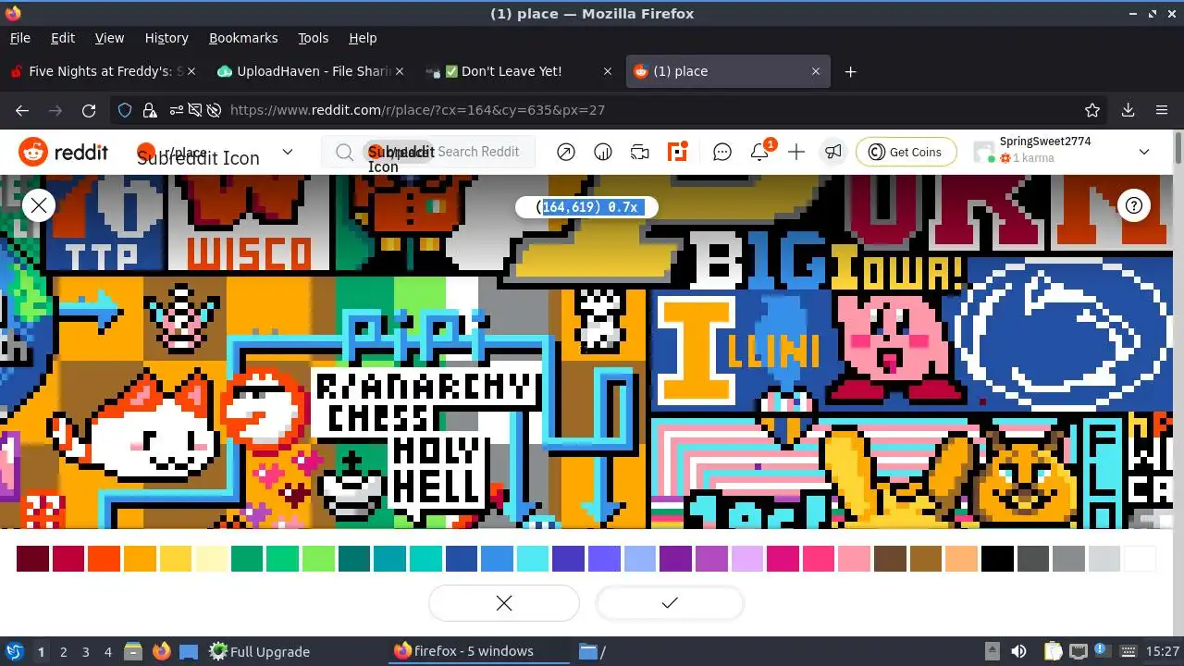Open the Bookmarks menu

(243, 38)
